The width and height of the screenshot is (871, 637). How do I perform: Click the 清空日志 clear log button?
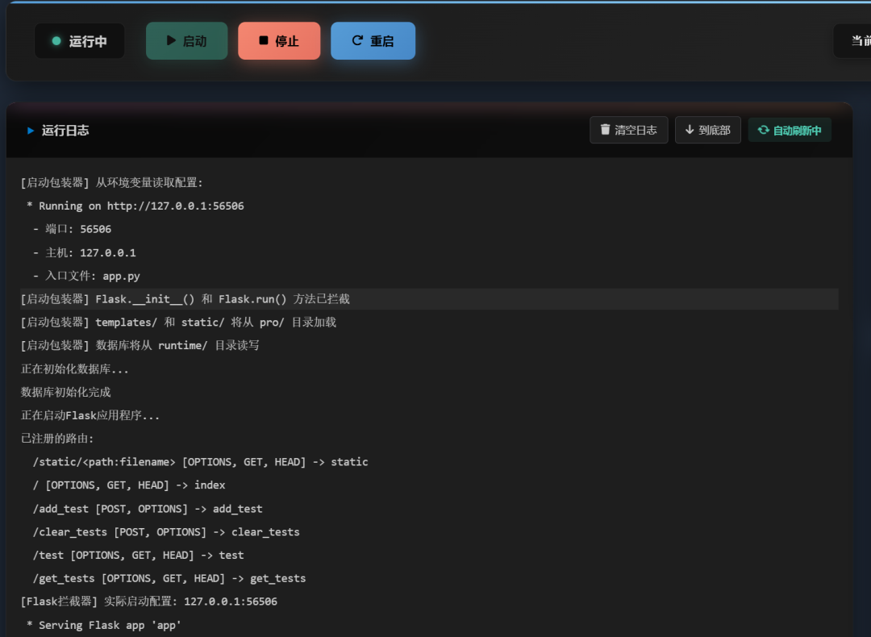[x=629, y=130]
